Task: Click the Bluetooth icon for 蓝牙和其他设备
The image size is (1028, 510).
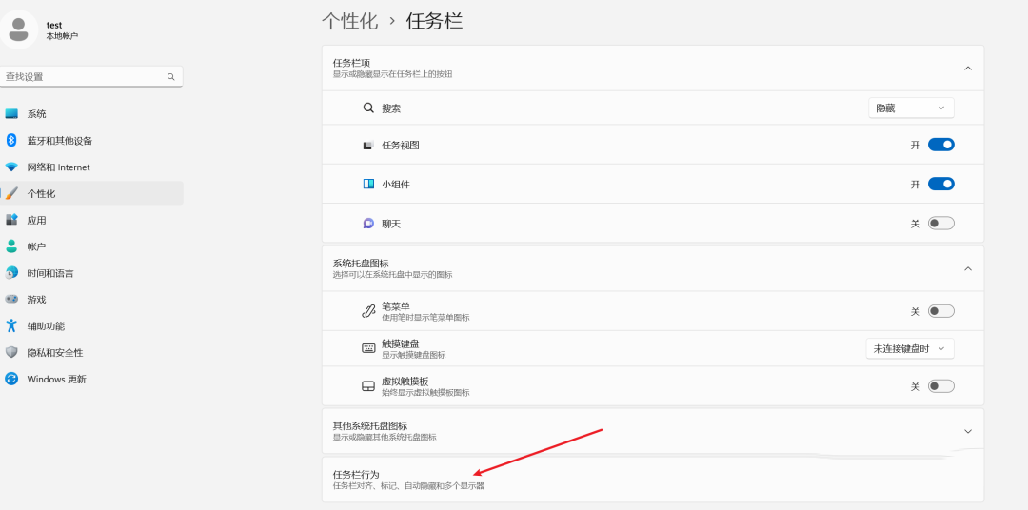Action: click(11, 140)
